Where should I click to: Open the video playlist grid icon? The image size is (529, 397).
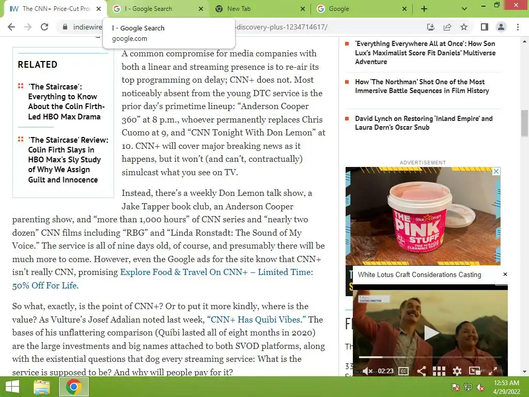439,371
